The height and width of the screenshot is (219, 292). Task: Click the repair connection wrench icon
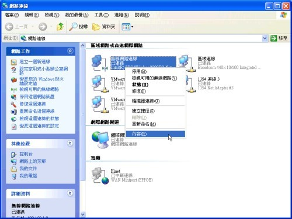pyautogui.click(x=13, y=105)
